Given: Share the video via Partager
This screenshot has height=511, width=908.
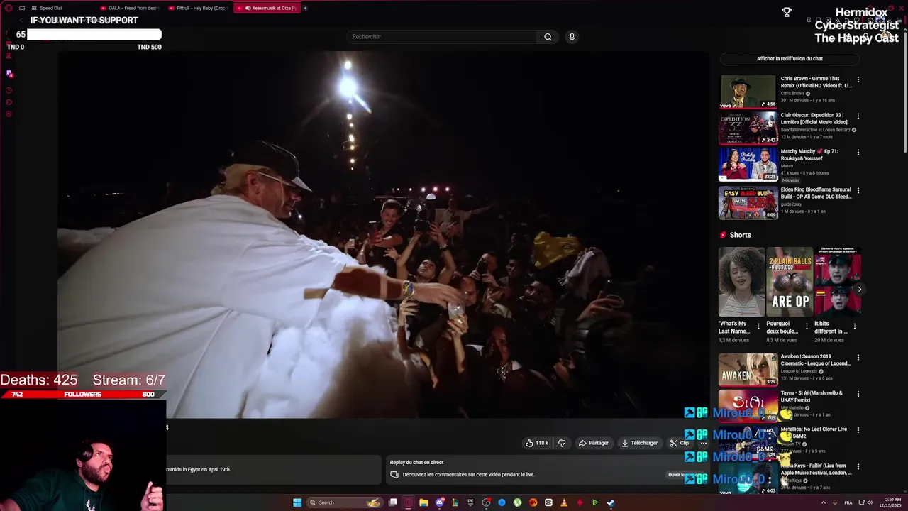Looking at the screenshot, I should coord(594,443).
